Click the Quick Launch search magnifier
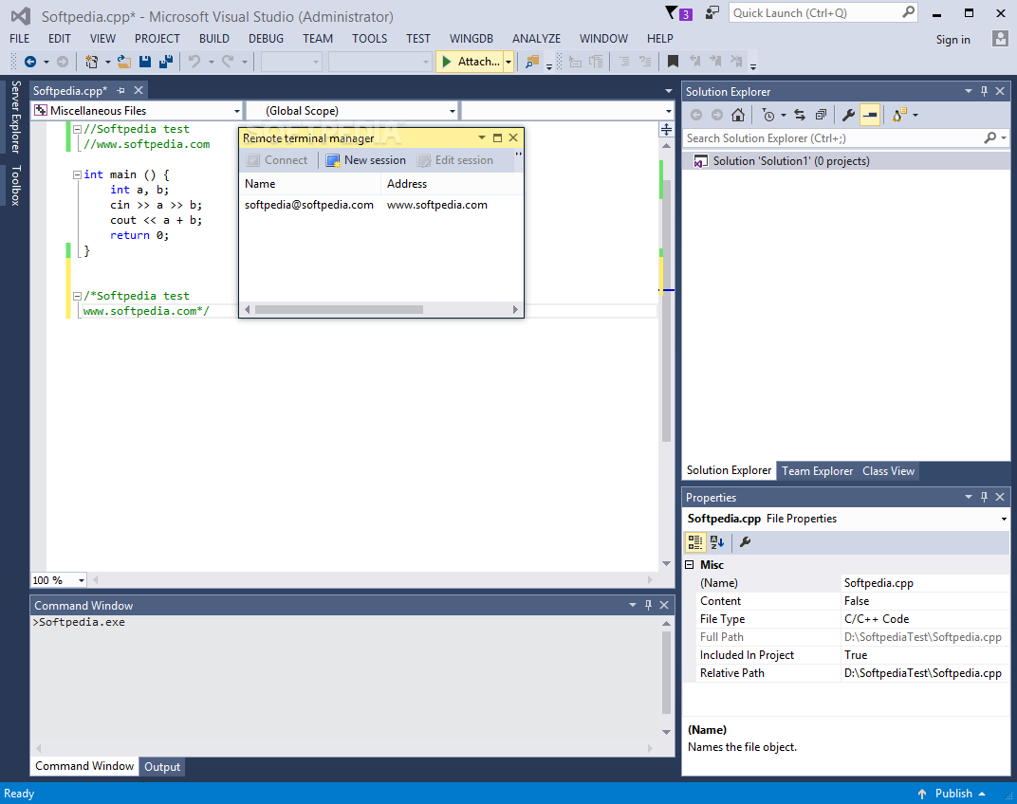This screenshot has width=1017, height=804. pos(908,12)
